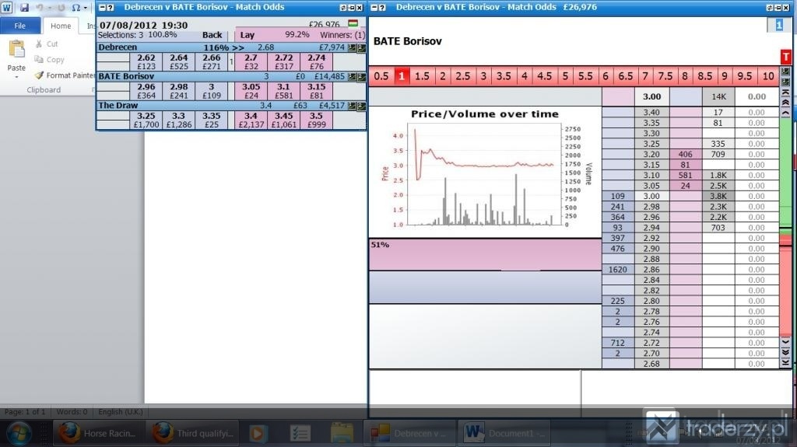Select stake 6.5 in ladder

click(x=626, y=76)
